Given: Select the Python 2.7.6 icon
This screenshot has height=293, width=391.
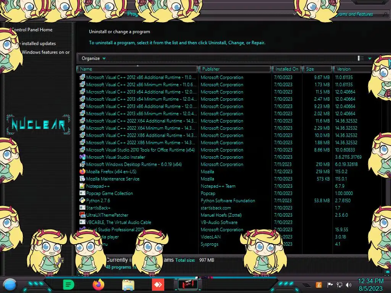Looking at the screenshot, I should tap(82, 200).
